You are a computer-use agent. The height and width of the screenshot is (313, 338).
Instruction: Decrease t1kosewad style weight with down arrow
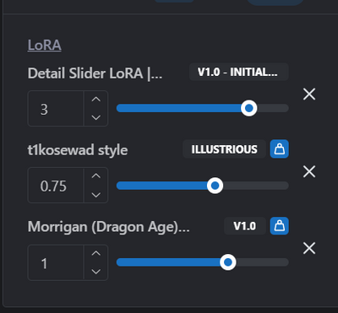tap(96, 194)
